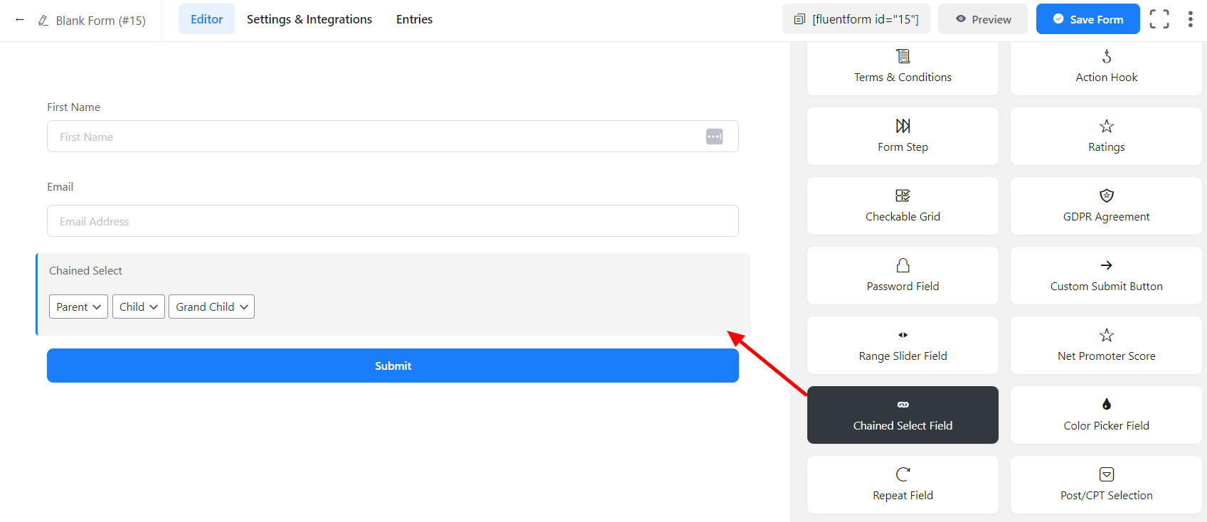Click the Preview button
This screenshot has height=522, width=1207.
pos(982,19)
